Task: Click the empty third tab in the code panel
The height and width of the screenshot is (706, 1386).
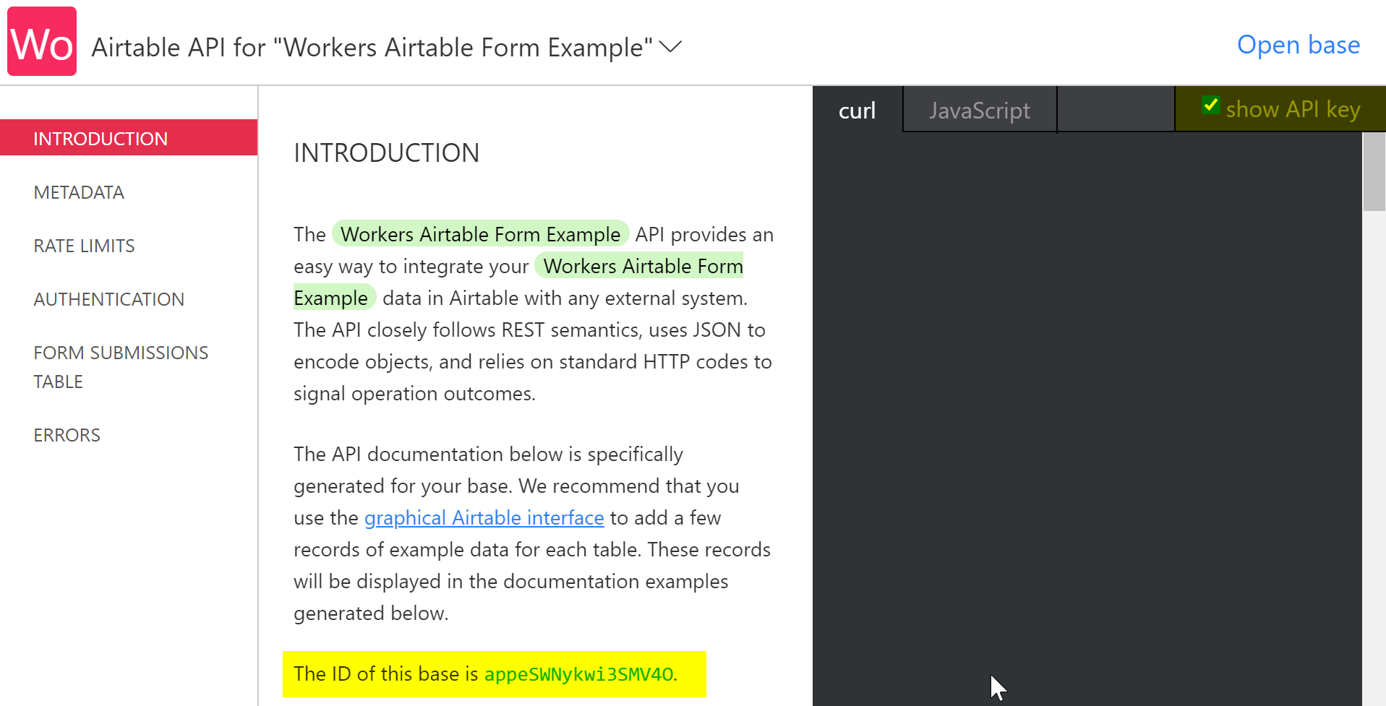Action: 1116,110
